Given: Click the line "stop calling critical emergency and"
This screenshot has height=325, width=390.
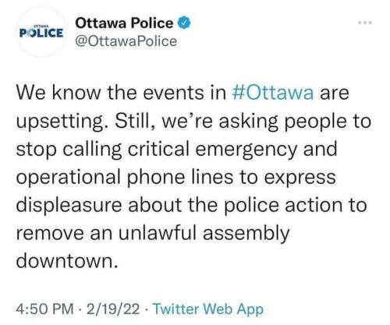Looking at the screenshot, I should pyautogui.click(x=177, y=150).
